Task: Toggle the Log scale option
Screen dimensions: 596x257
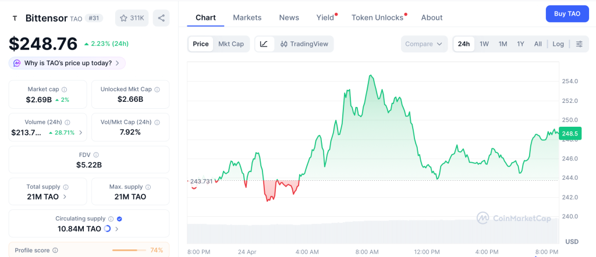Action: tap(558, 44)
